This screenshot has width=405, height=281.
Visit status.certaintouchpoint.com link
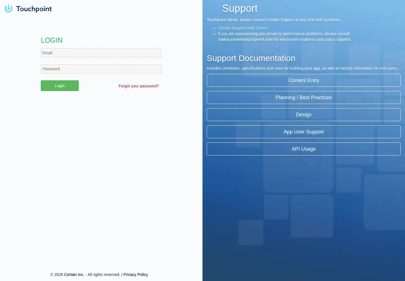coord(245,39)
